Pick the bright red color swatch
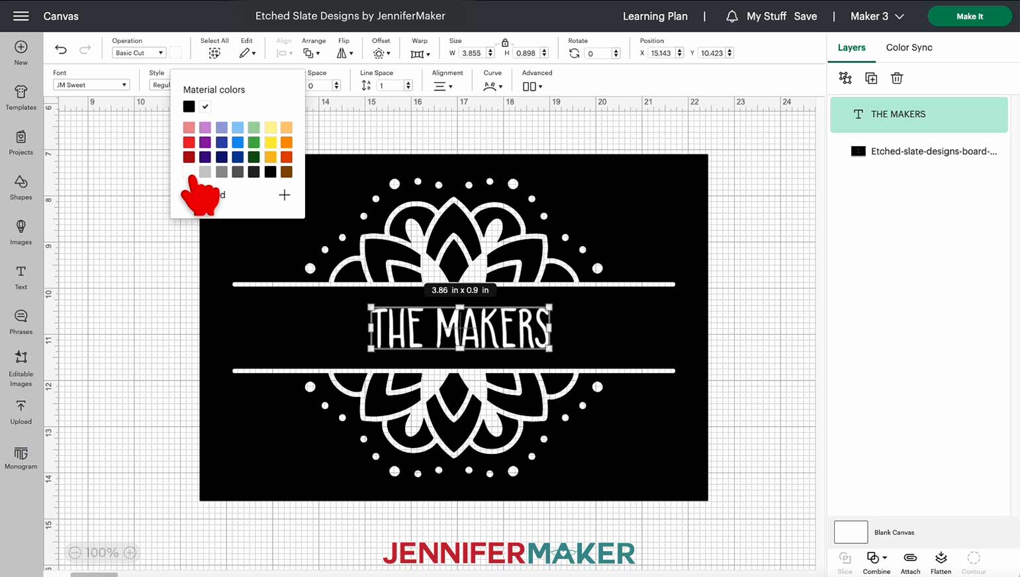1020x577 pixels. pyautogui.click(x=189, y=142)
